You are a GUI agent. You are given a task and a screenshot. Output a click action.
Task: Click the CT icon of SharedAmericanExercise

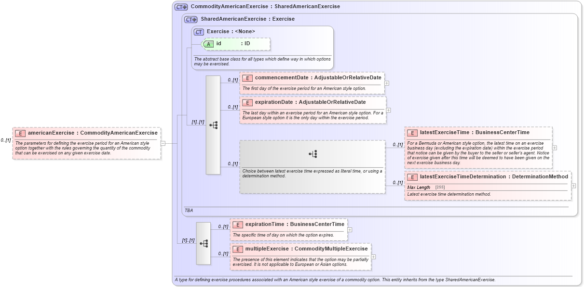click(x=191, y=19)
